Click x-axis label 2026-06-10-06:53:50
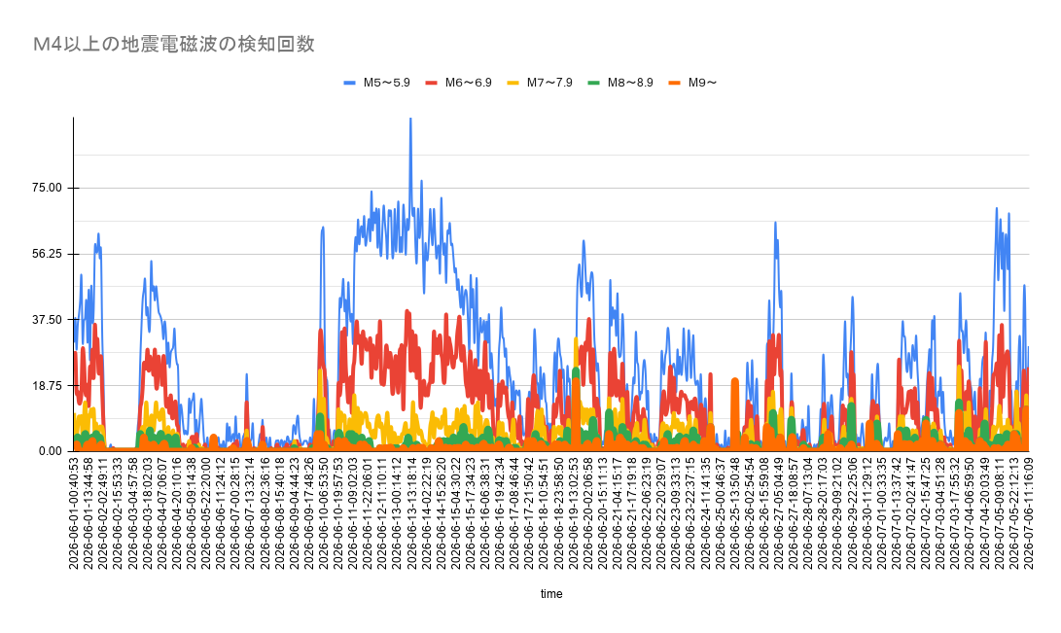Viewport: 1061px width, 633px height. click(x=323, y=513)
